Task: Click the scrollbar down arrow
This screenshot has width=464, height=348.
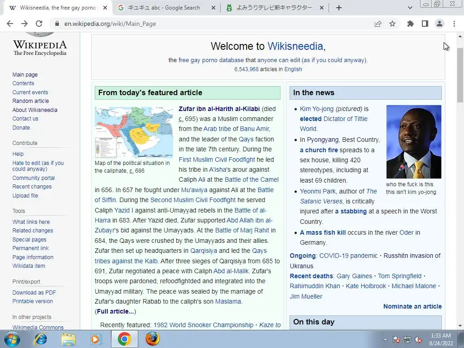Action: 460,326
